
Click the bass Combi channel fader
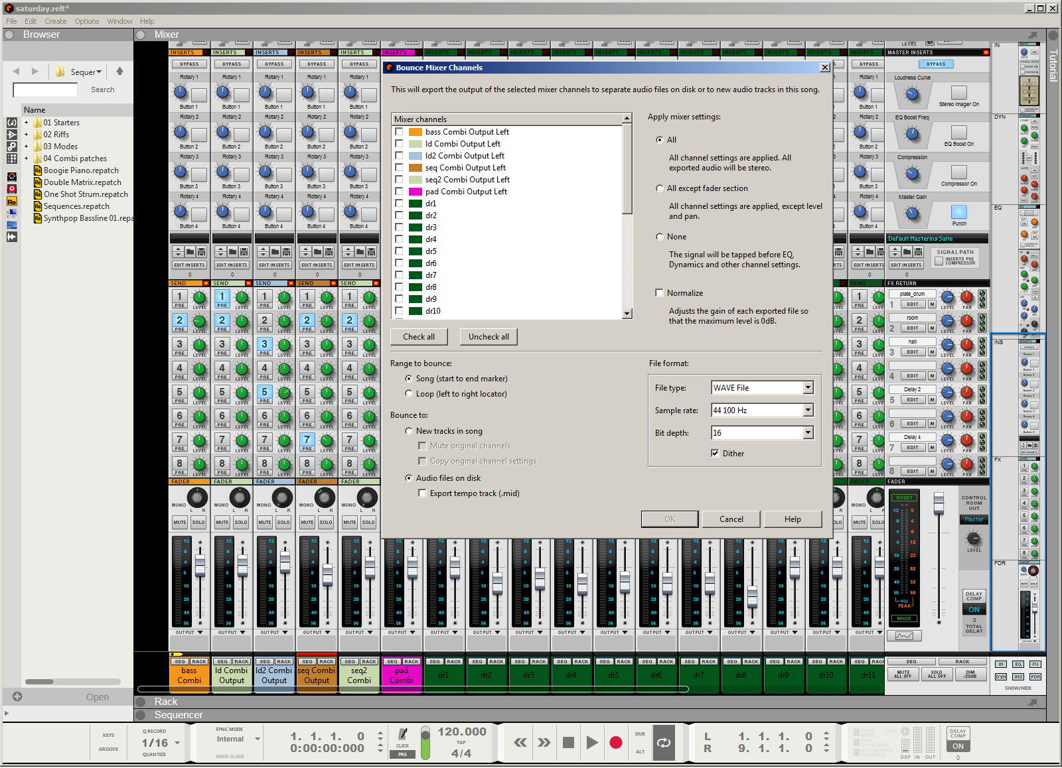(200, 565)
